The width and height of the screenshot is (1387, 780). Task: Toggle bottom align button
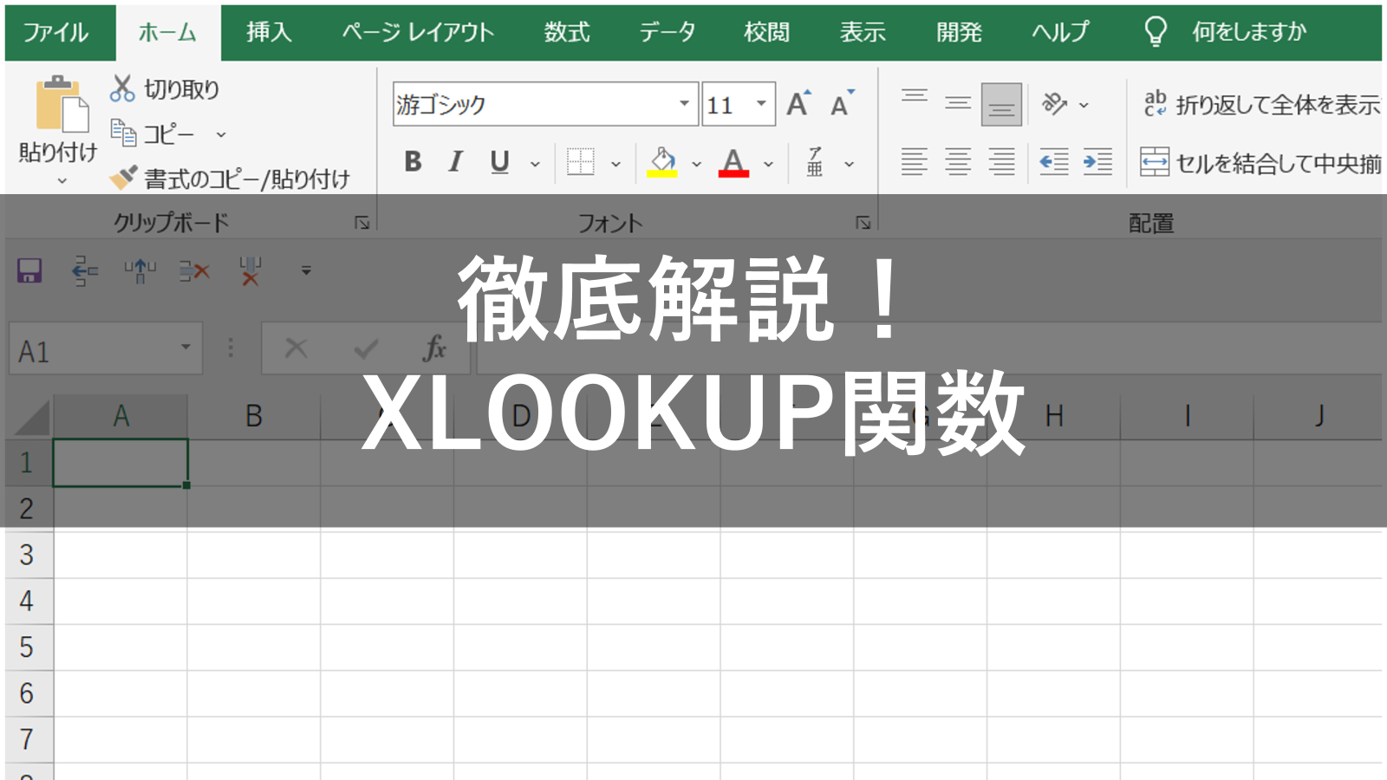[x=1001, y=104]
